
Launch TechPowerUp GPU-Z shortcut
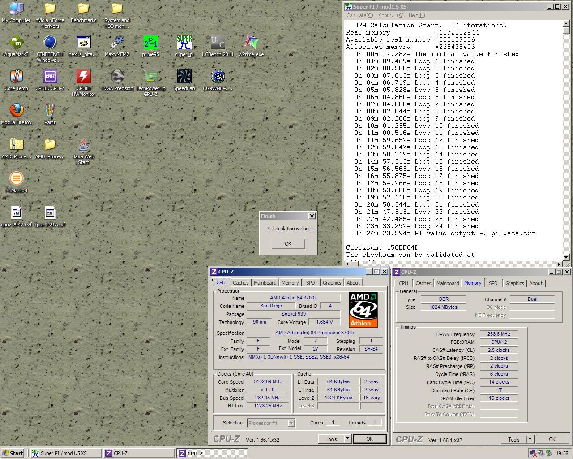[x=150, y=83]
